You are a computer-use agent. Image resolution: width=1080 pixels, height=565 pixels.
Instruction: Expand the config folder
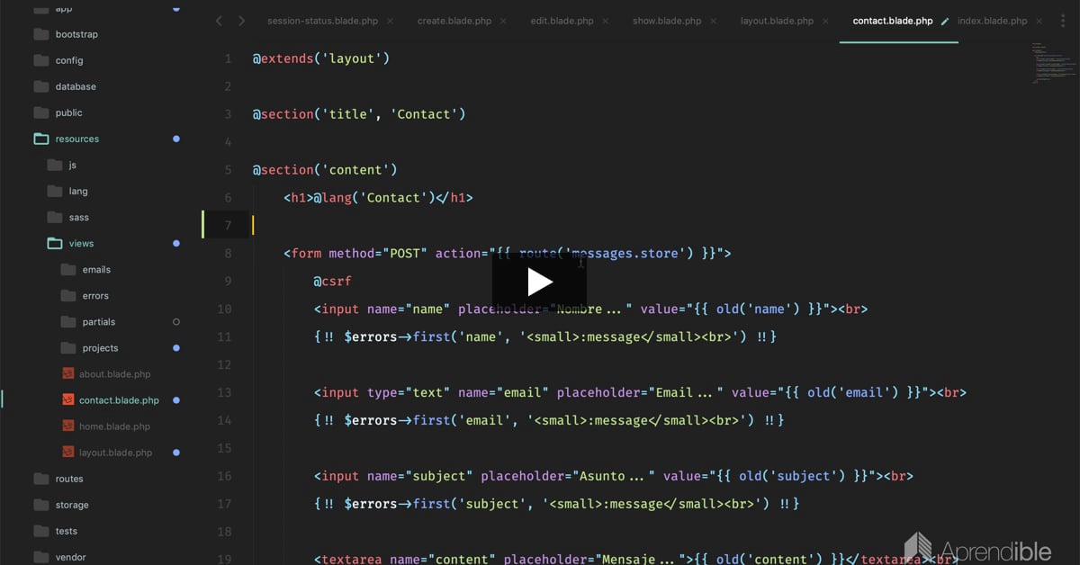point(69,60)
